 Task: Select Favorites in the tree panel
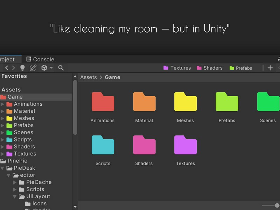(14, 76)
